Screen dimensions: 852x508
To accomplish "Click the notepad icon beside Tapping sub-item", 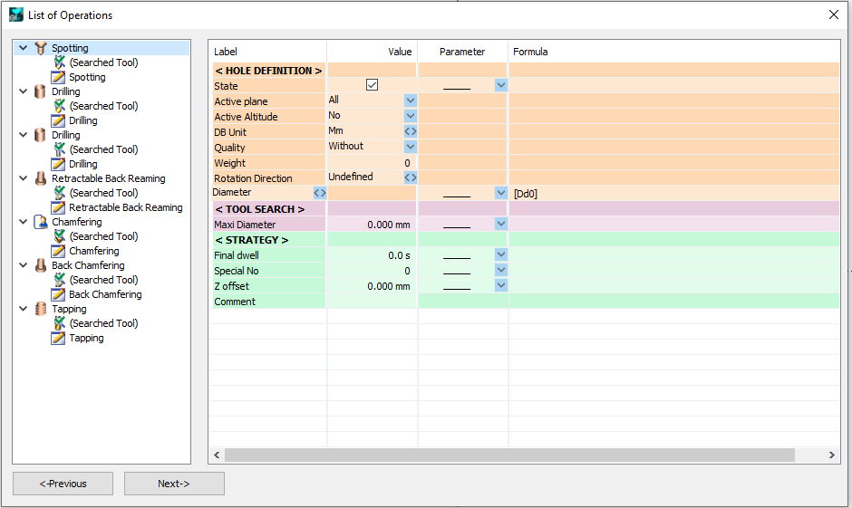I will pyautogui.click(x=59, y=338).
